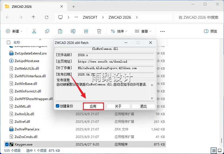Click the Delete trash icon
224x154 pixels.
point(99,31)
